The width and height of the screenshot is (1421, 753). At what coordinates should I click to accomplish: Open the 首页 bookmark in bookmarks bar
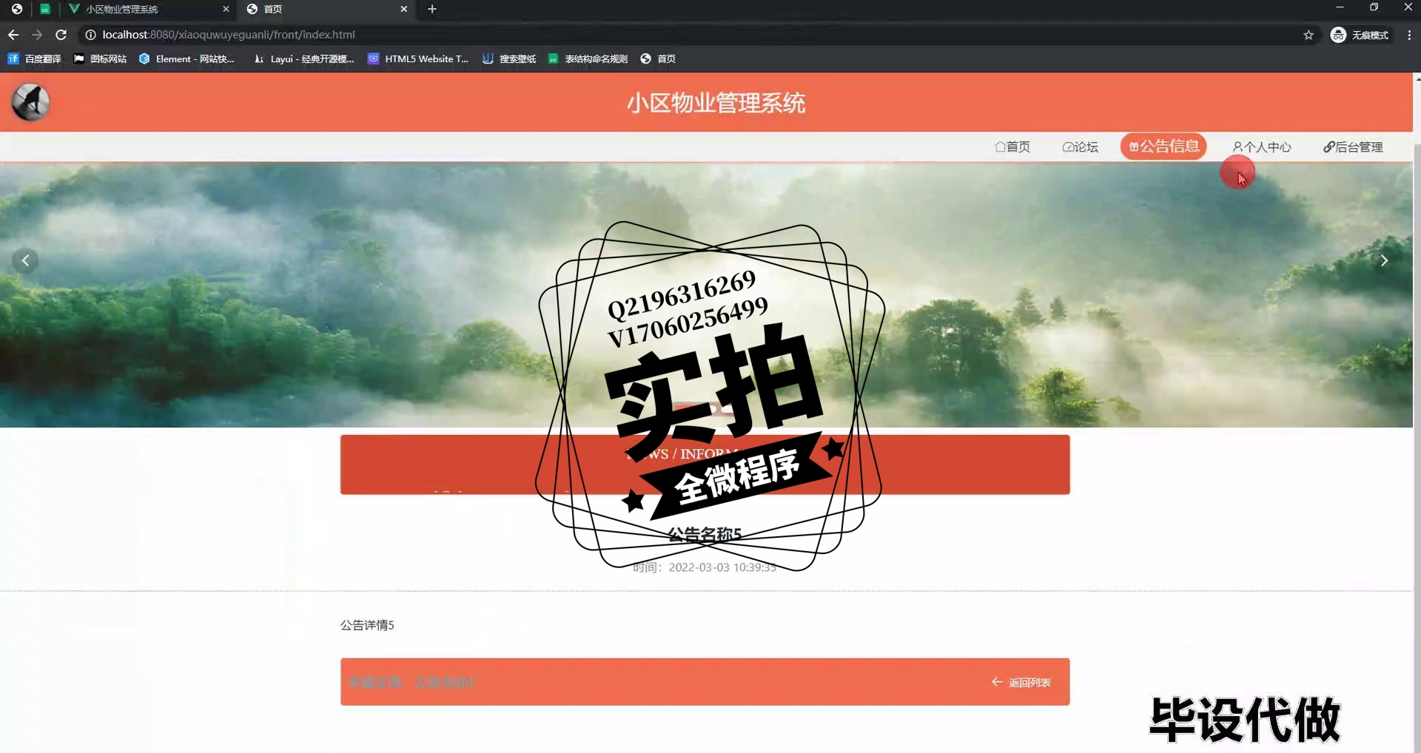(x=658, y=58)
